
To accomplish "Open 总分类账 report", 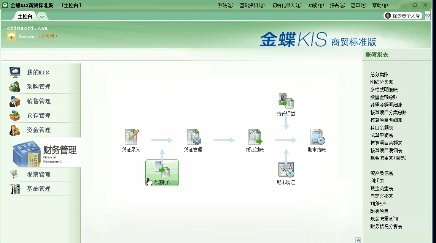I will tap(379, 74).
